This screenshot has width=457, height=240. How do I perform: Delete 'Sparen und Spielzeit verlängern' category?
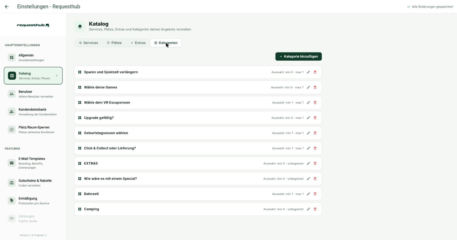[315, 72]
